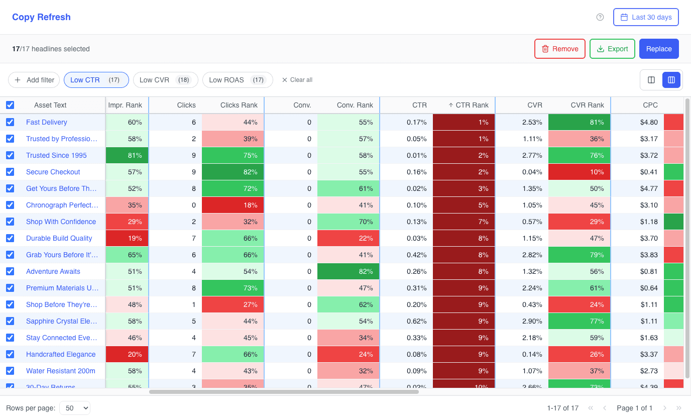Click Add filter button

(x=34, y=80)
